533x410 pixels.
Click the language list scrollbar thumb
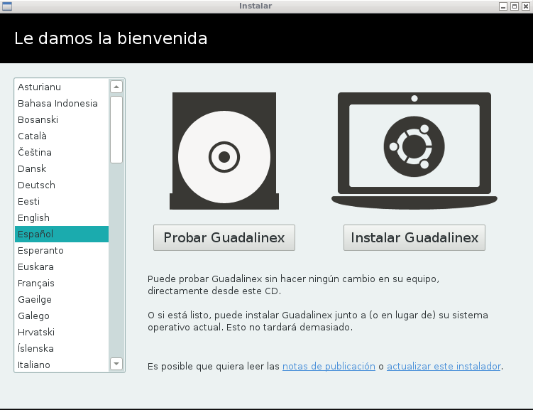[116, 129]
